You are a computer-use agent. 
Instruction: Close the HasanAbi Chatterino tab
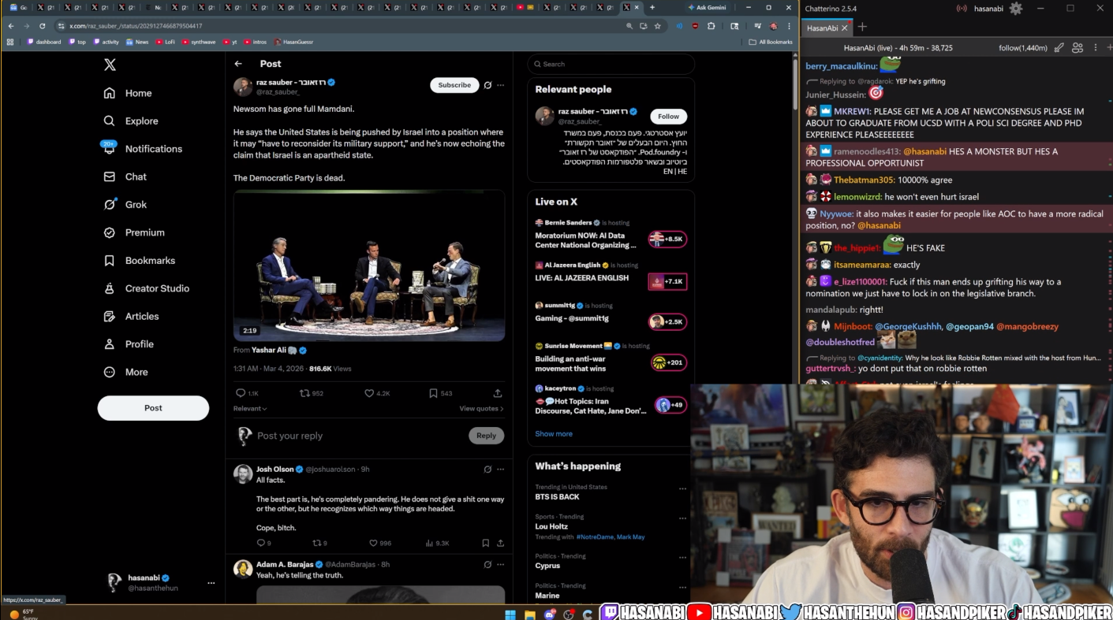845,28
